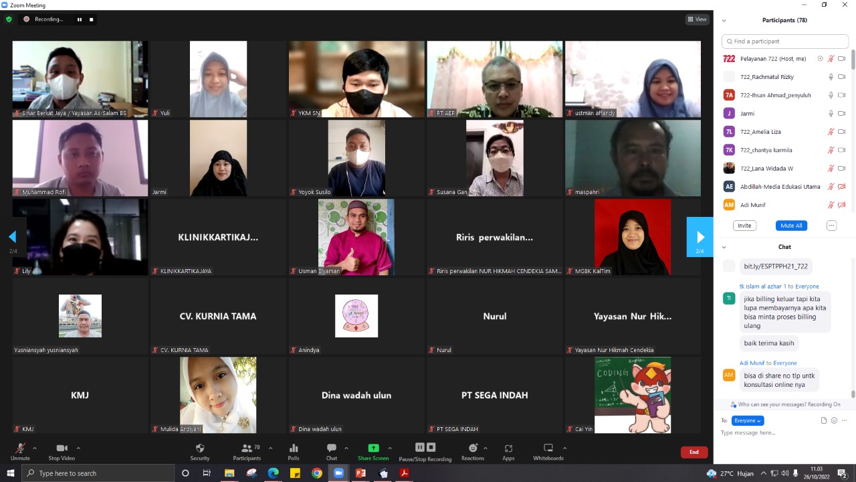The height and width of the screenshot is (482, 856).
Task: Click the file attachment icon in chat
Action: click(824, 420)
